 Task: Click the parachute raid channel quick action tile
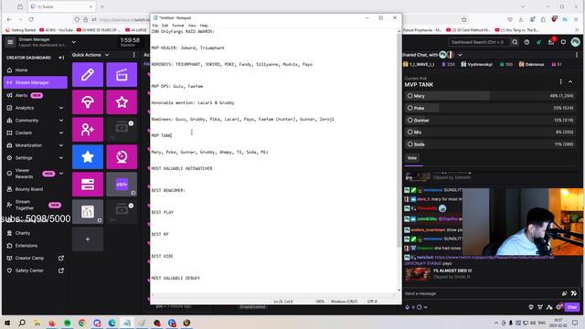click(x=88, y=101)
